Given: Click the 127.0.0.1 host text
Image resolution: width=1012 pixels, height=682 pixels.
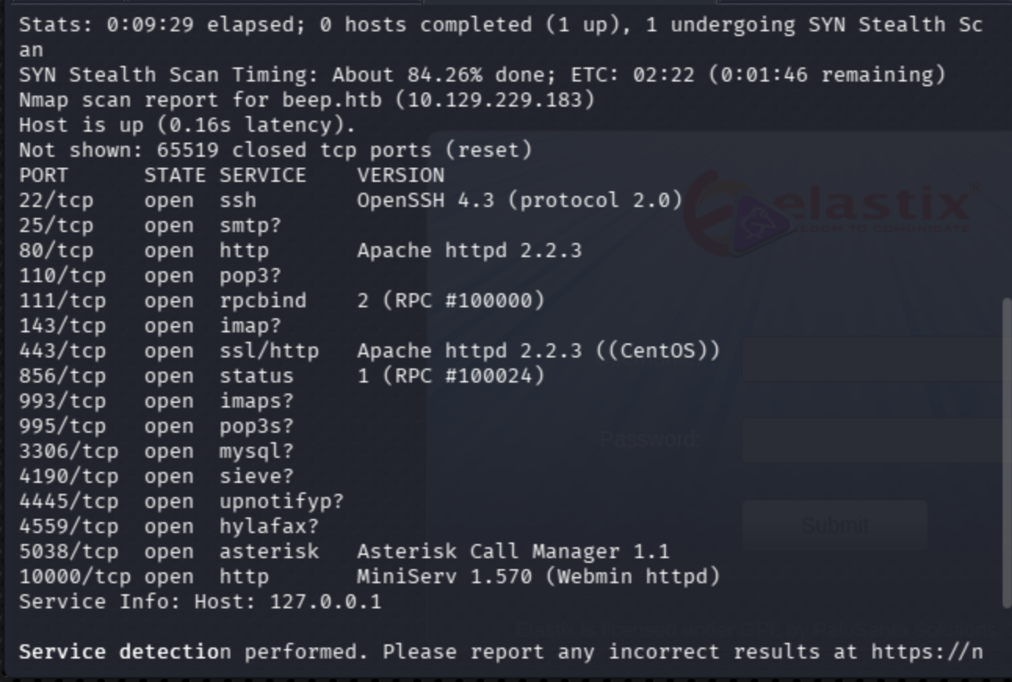Looking at the screenshot, I should [325, 601].
